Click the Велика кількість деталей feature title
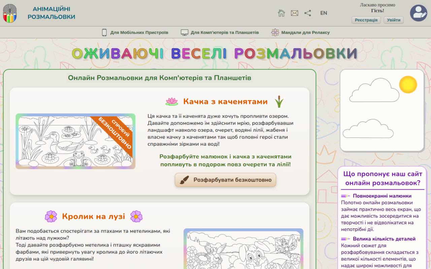Viewport: 431px width, 269px height. [384, 239]
